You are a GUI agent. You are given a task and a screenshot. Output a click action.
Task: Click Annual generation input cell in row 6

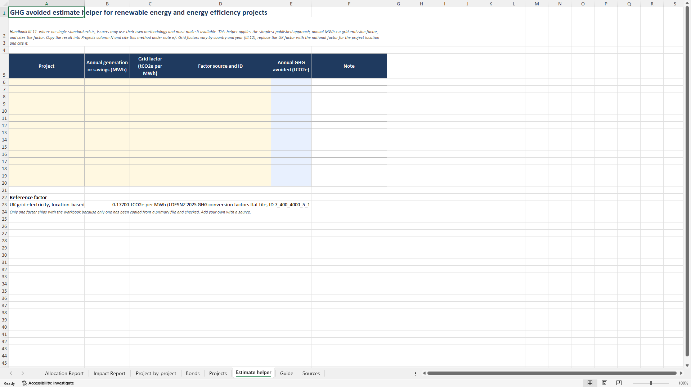pos(107,82)
